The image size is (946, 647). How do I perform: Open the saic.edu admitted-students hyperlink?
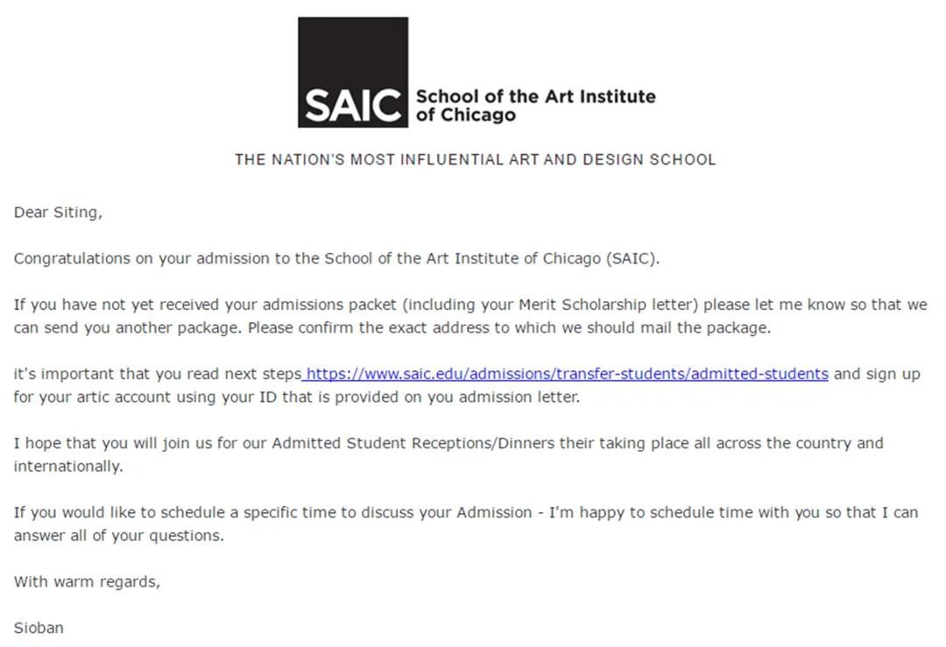[x=567, y=374]
